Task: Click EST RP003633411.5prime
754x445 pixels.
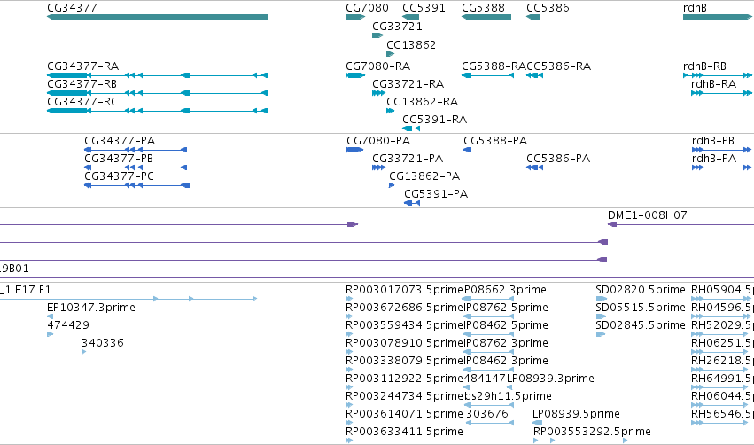Action: point(349,441)
